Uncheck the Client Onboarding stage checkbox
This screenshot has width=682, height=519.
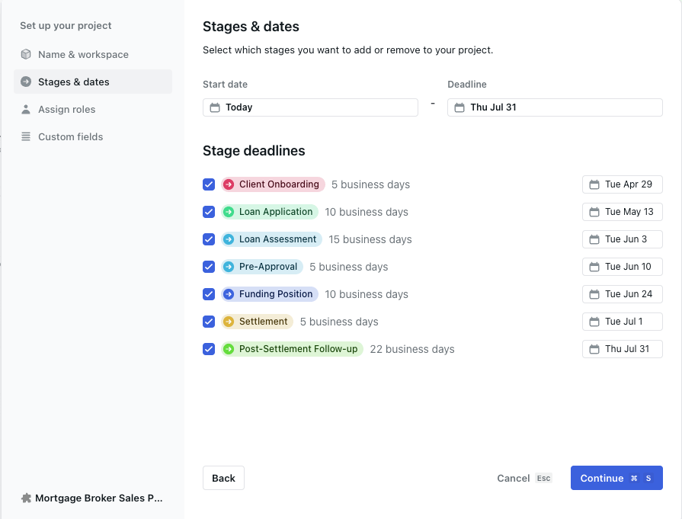tap(209, 184)
